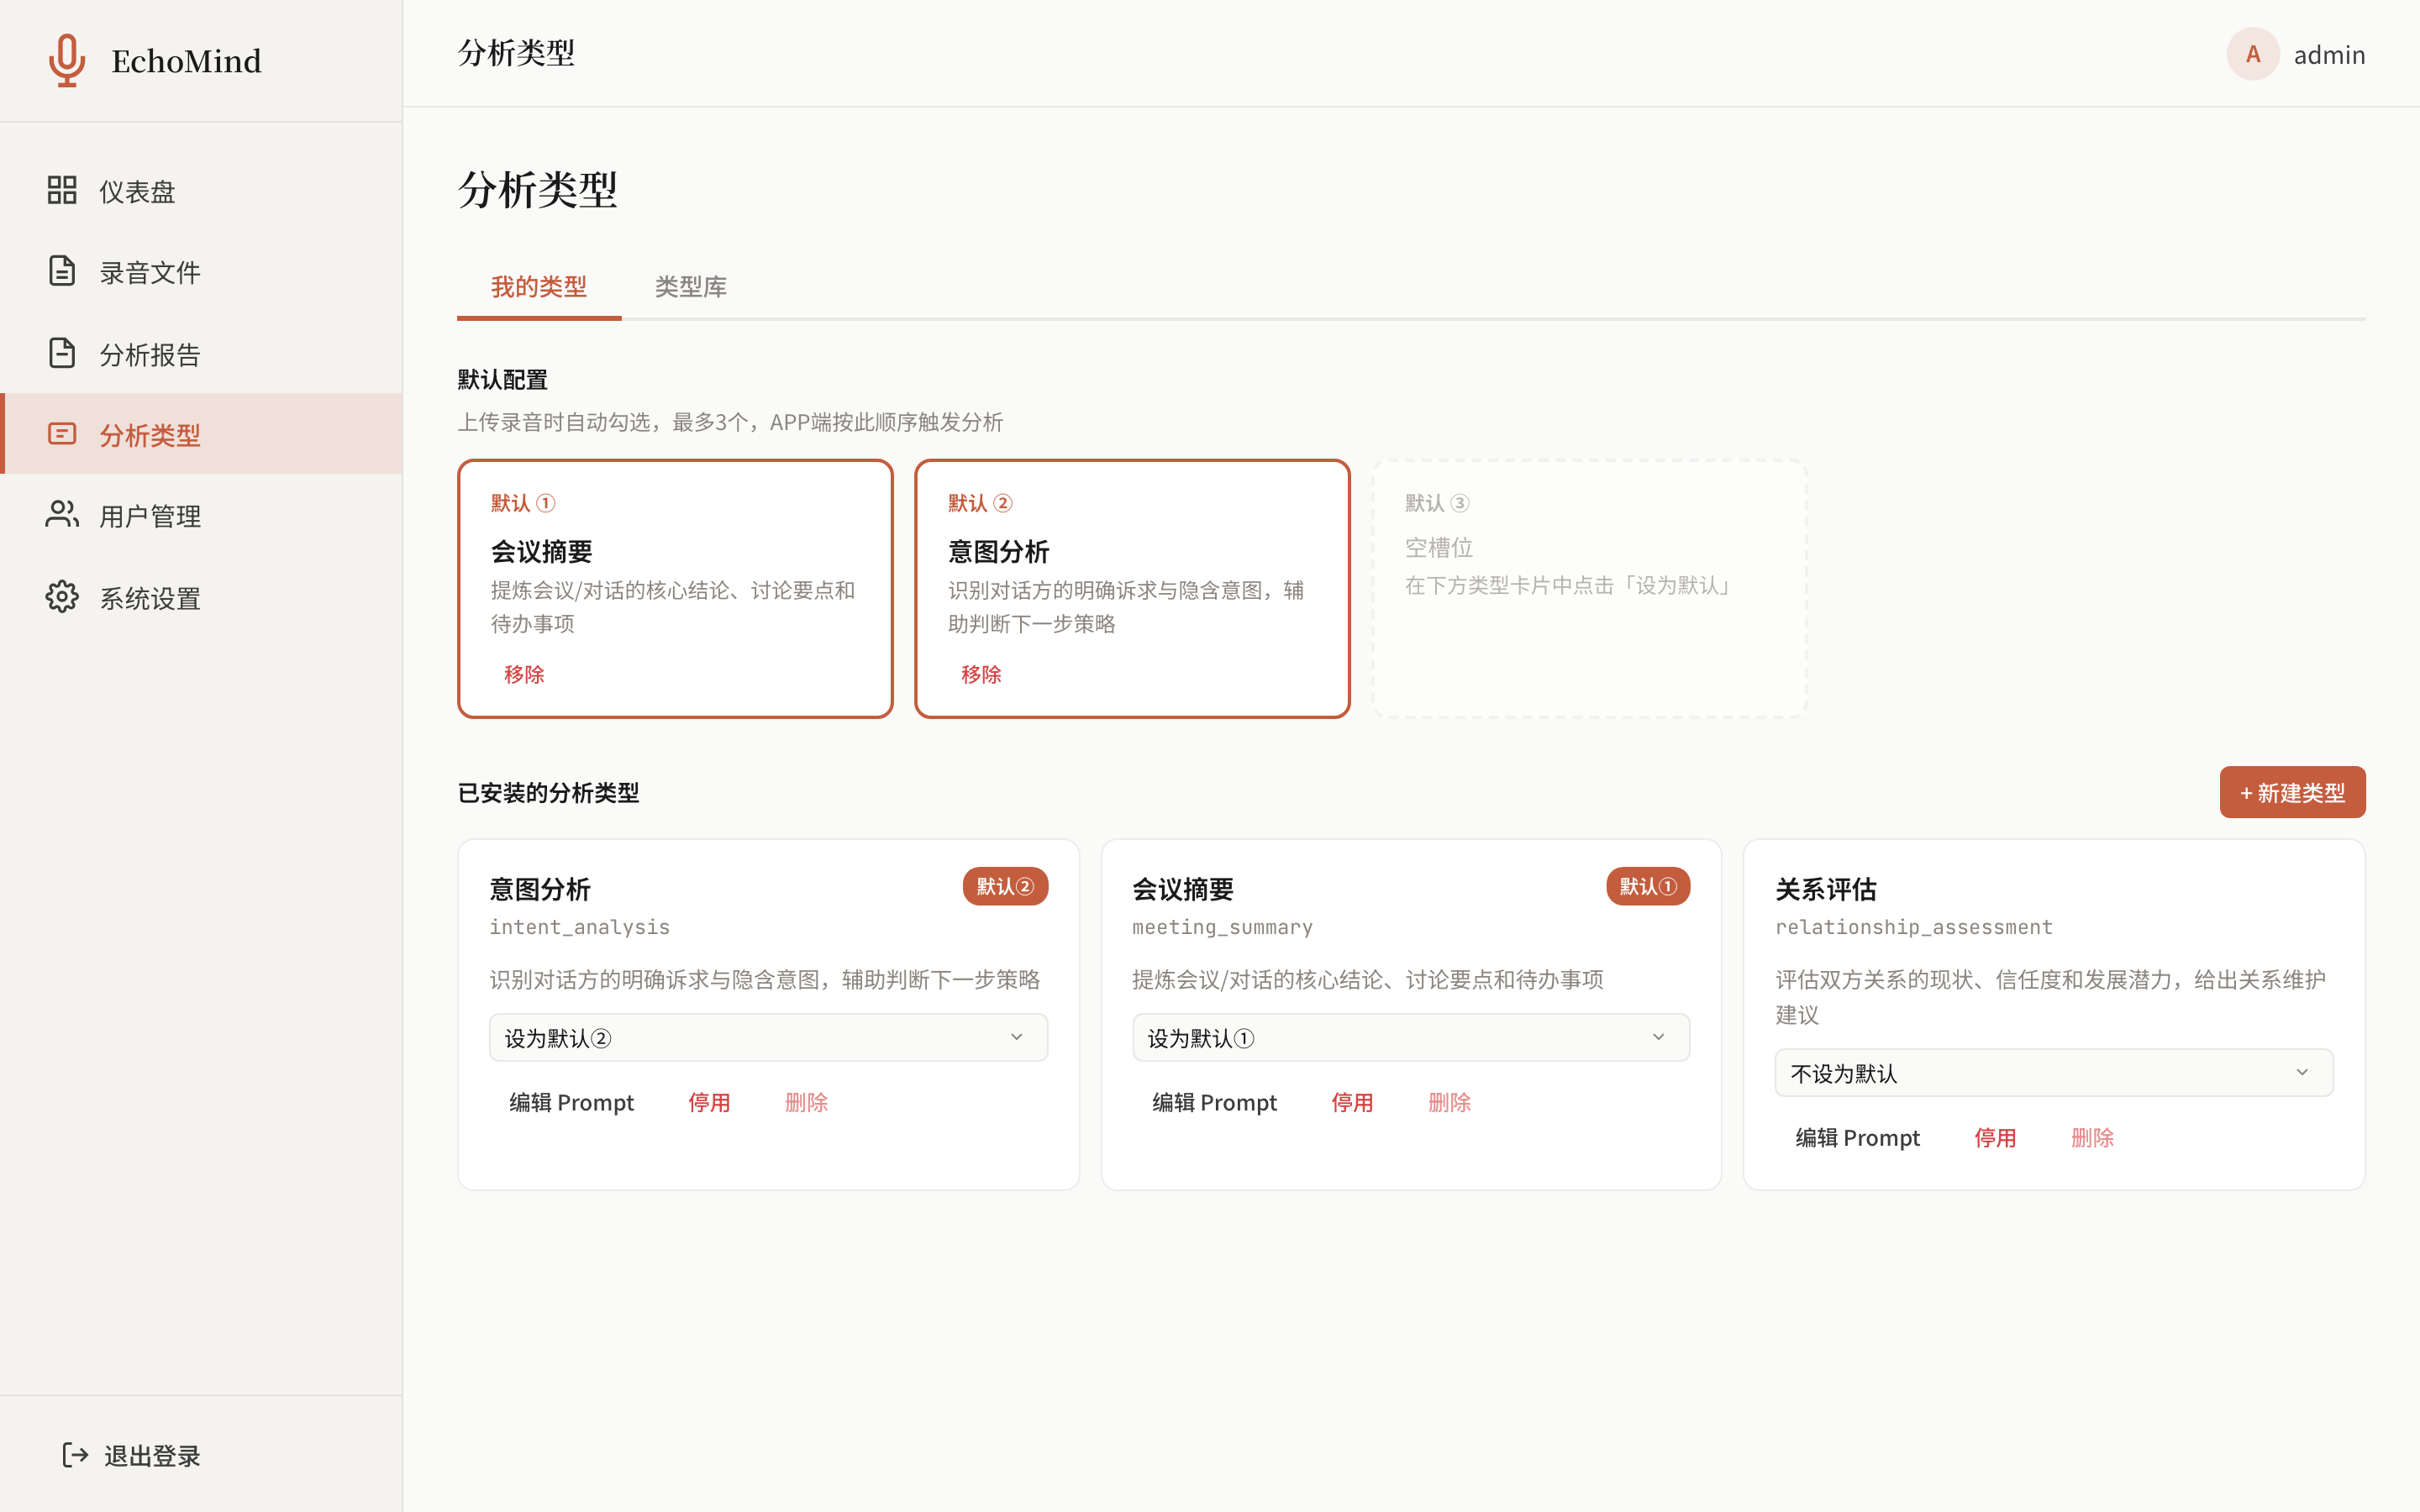Delete the 会议摘要 type
The width and height of the screenshot is (2420, 1512).
[1449, 1102]
